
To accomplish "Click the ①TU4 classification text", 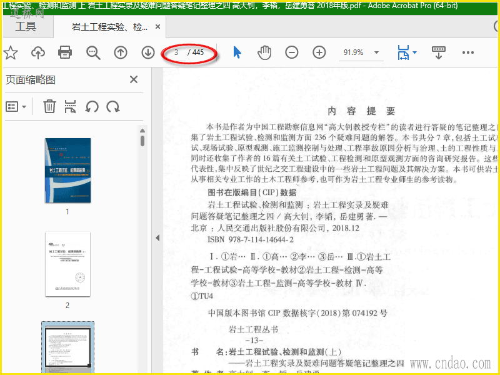I will (x=202, y=296).
